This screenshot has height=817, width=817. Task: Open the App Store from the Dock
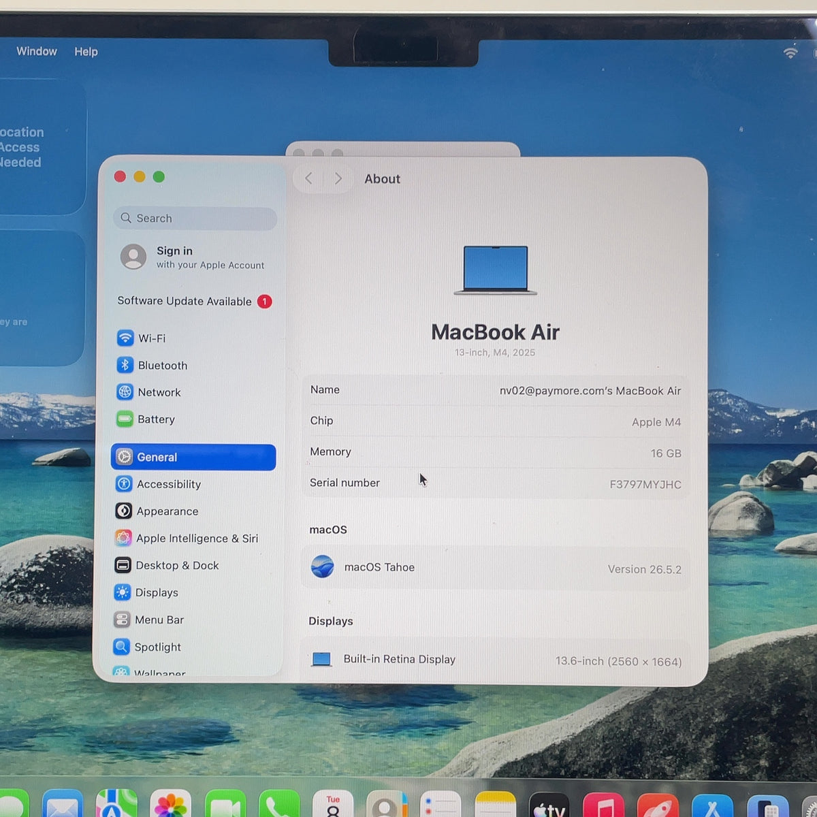pyautogui.click(x=712, y=805)
